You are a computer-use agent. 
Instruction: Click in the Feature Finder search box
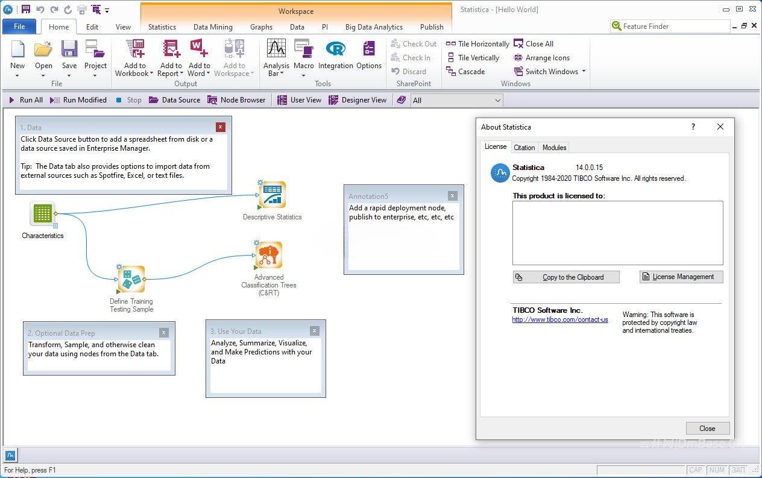[x=670, y=27]
